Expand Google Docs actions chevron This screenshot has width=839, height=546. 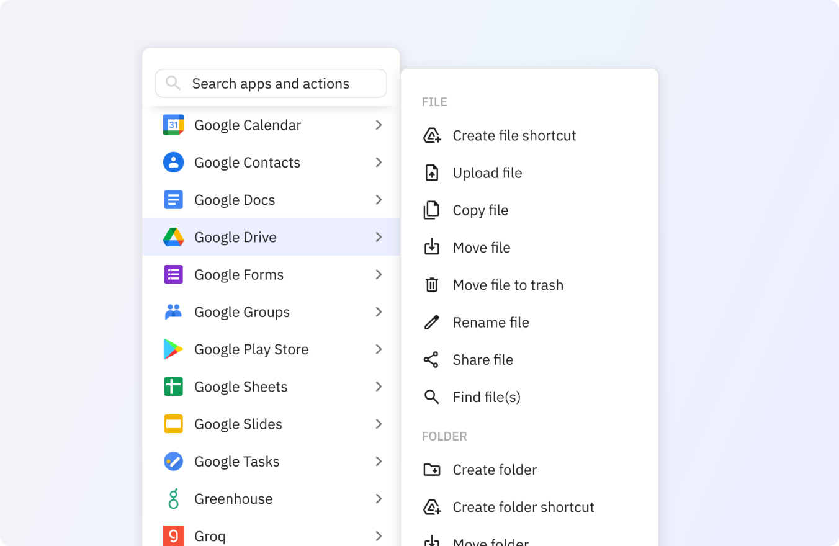379,200
